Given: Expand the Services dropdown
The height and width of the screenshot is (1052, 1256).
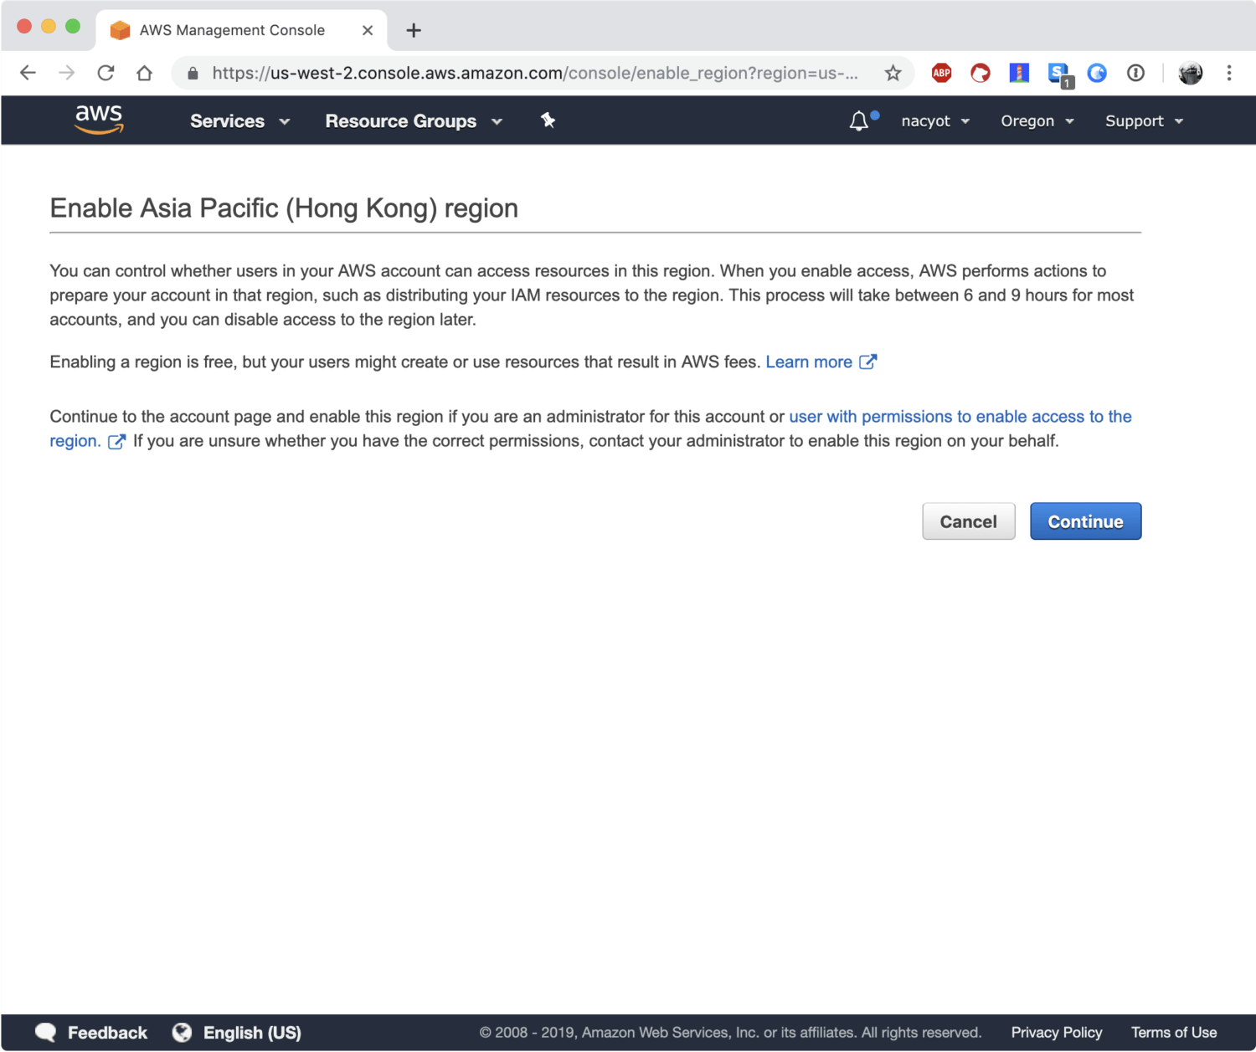Looking at the screenshot, I should tap(239, 121).
